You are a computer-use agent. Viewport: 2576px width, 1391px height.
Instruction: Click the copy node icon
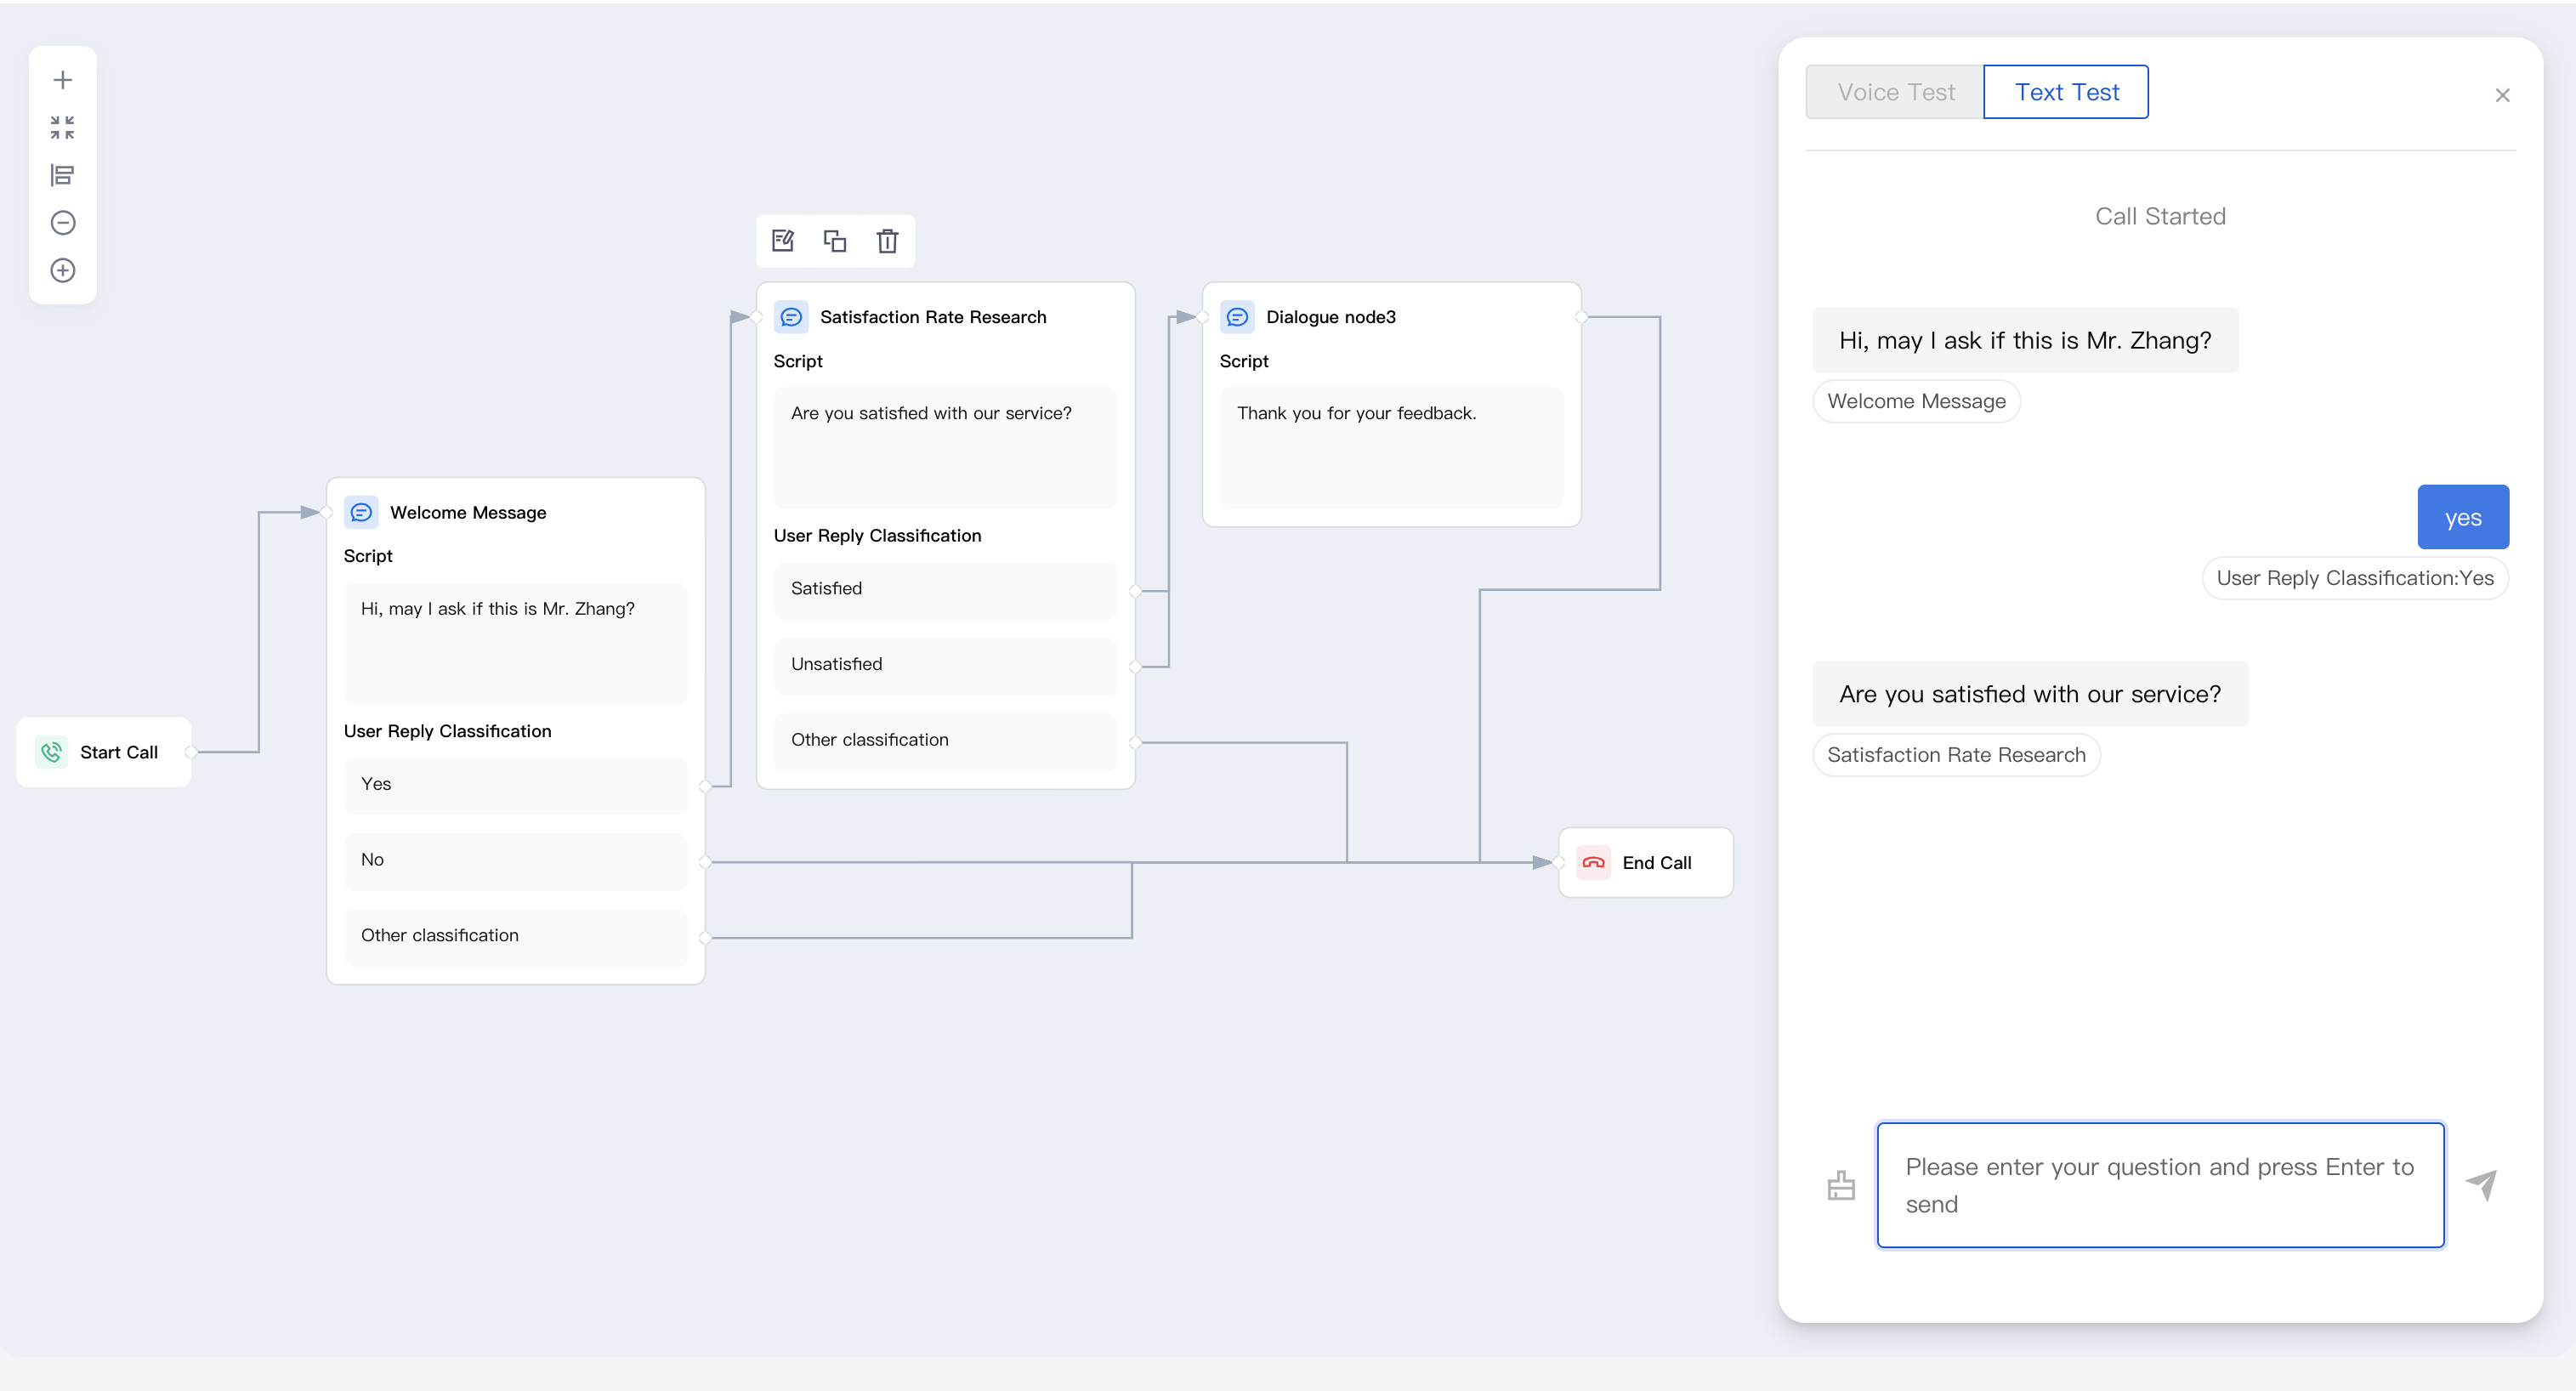click(x=835, y=241)
